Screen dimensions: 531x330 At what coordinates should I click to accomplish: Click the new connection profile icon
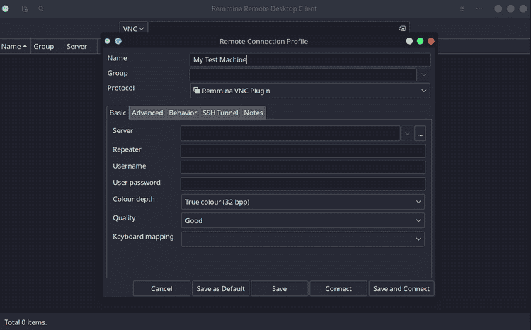point(25,9)
